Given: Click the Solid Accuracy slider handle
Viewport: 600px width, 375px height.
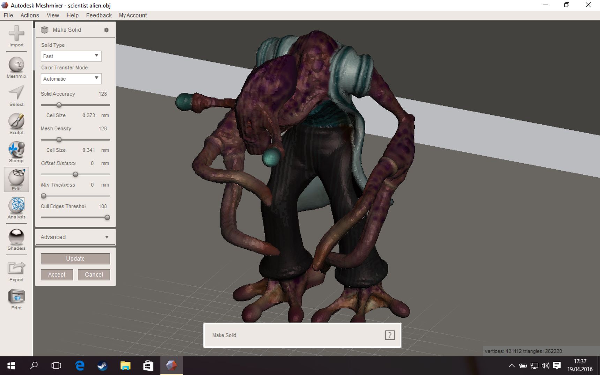Looking at the screenshot, I should pyautogui.click(x=59, y=105).
